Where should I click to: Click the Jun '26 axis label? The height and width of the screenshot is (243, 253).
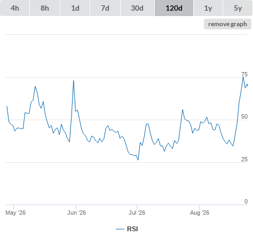point(76,213)
